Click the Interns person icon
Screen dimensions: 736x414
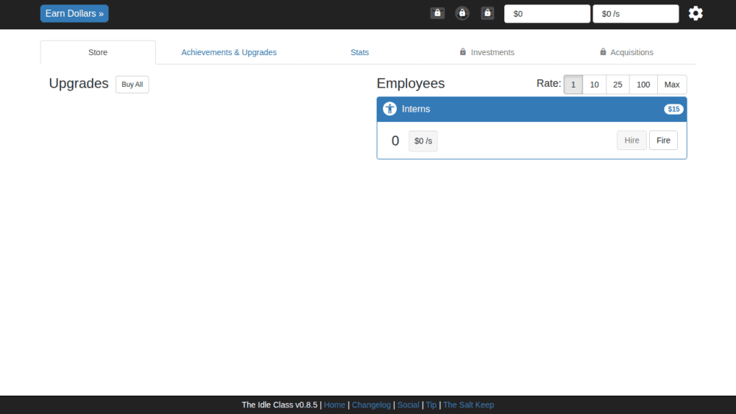[x=389, y=109]
